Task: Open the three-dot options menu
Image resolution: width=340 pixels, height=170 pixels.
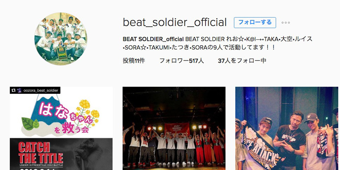Action: pos(285,23)
